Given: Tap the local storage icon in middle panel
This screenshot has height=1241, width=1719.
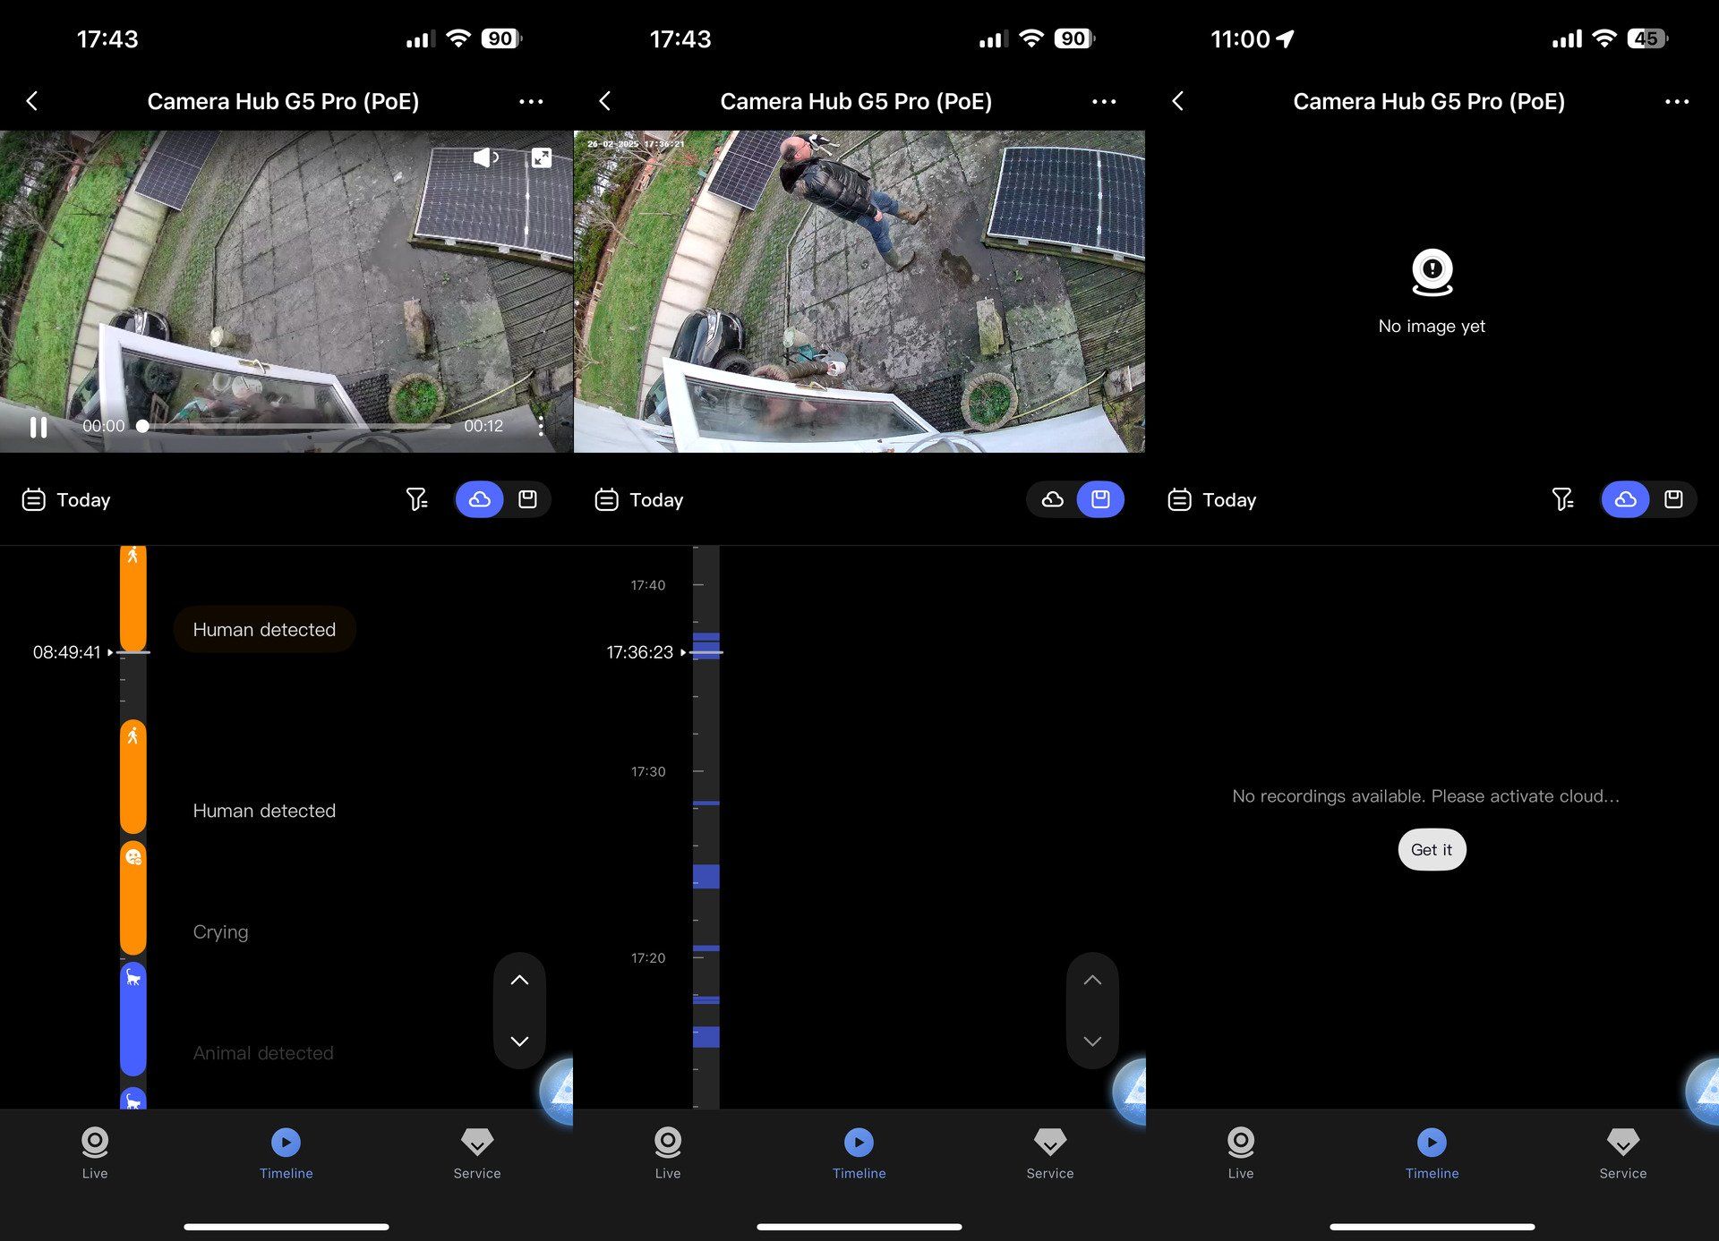Looking at the screenshot, I should (x=1101, y=499).
